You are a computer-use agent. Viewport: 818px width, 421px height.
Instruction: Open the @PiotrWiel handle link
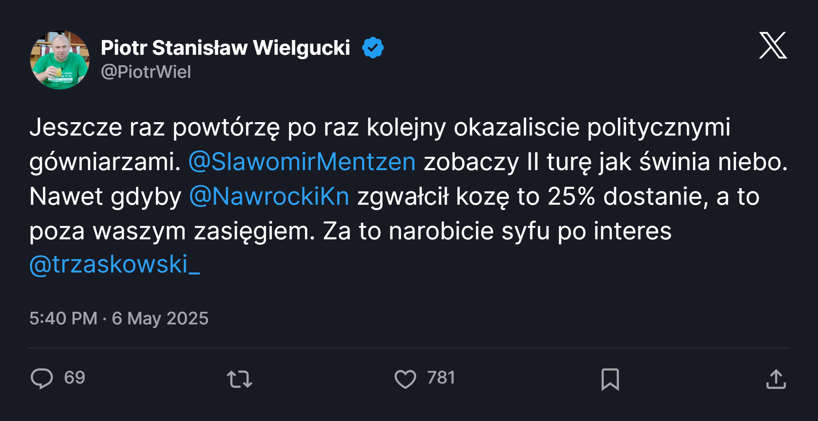[x=146, y=72]
